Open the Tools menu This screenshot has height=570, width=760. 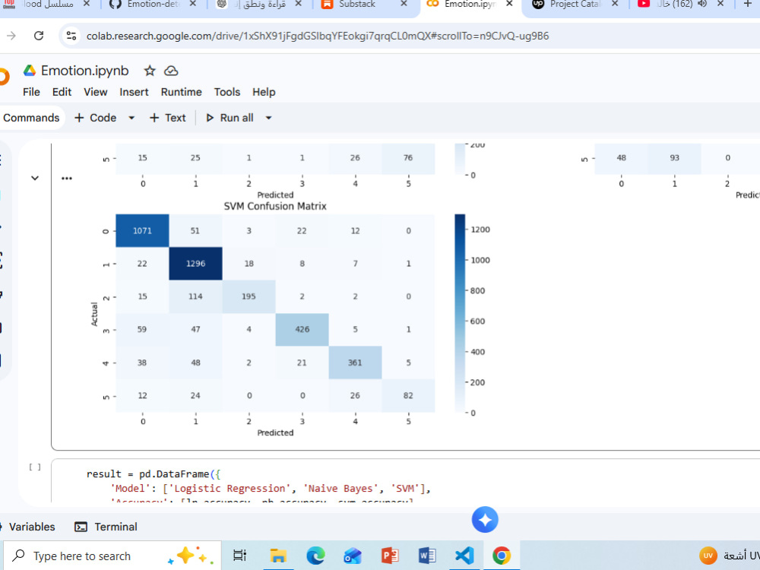coord(226,92)
